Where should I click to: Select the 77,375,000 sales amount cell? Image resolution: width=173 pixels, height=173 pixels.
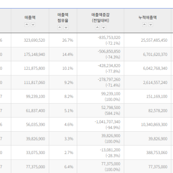coord(30,167)
